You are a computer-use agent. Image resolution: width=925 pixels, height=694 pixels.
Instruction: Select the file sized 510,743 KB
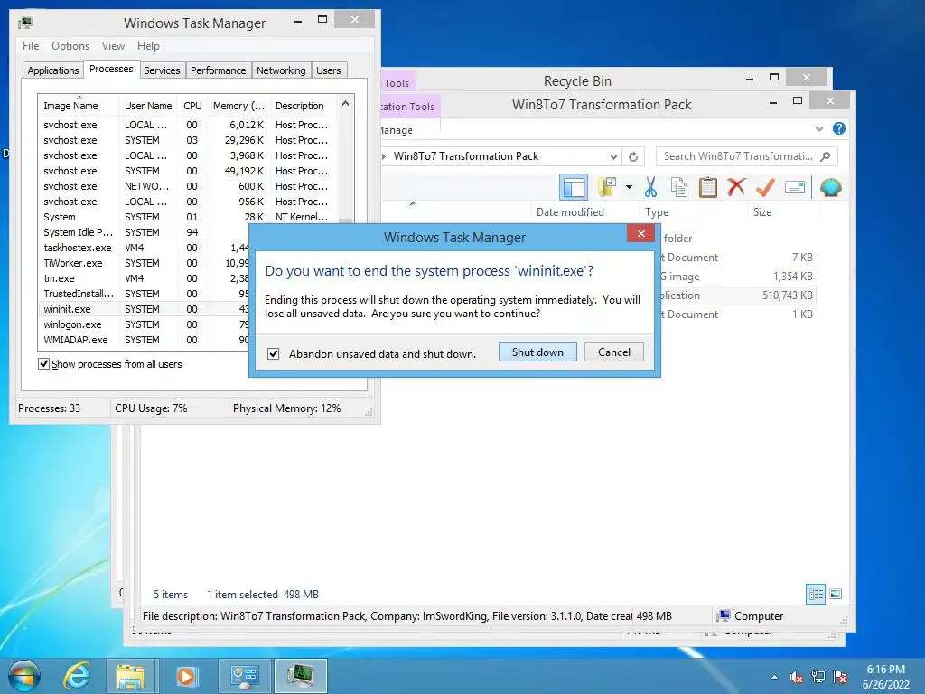[737, 295]
